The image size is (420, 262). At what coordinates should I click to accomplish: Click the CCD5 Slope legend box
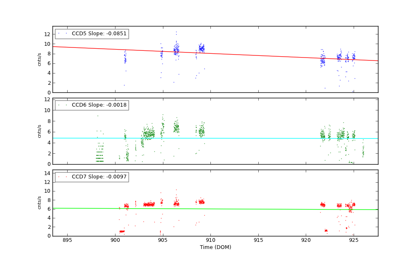pyautogui.click(x=92, y=34)
